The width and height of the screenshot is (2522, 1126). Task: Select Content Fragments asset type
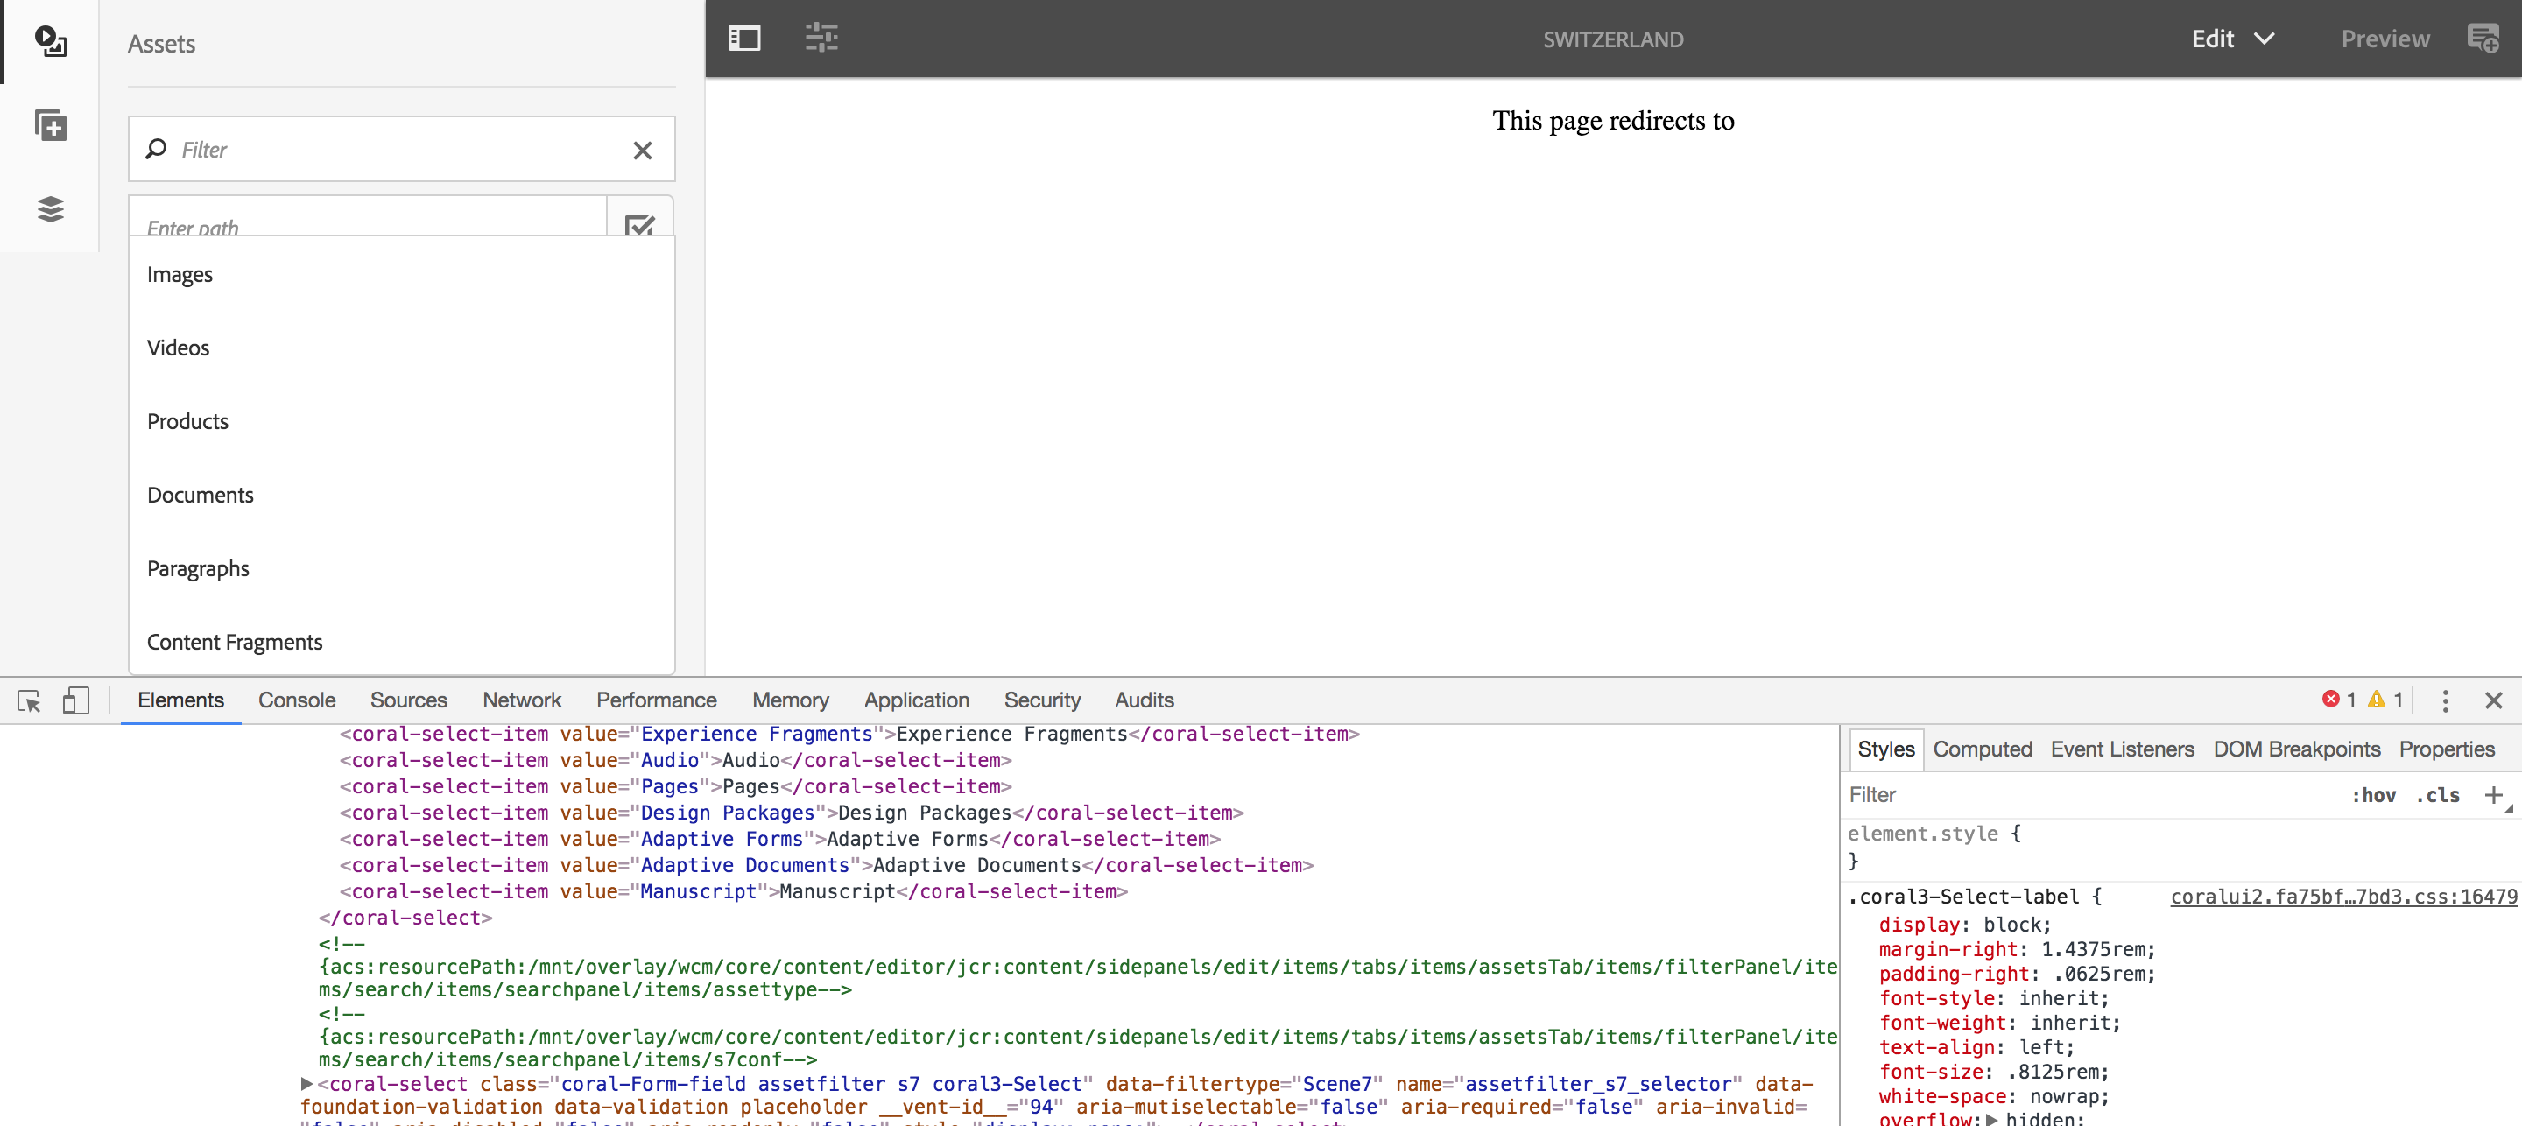click(x=235, y=640)
